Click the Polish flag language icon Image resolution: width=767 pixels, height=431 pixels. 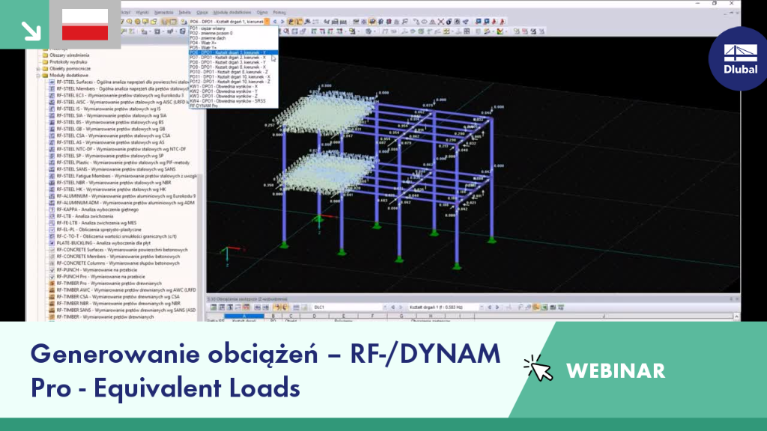coord(85,25)
